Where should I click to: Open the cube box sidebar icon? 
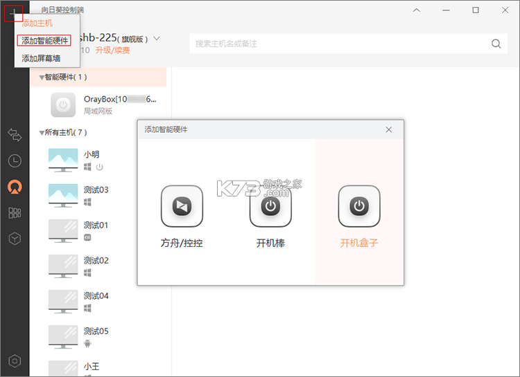point(15,239)
